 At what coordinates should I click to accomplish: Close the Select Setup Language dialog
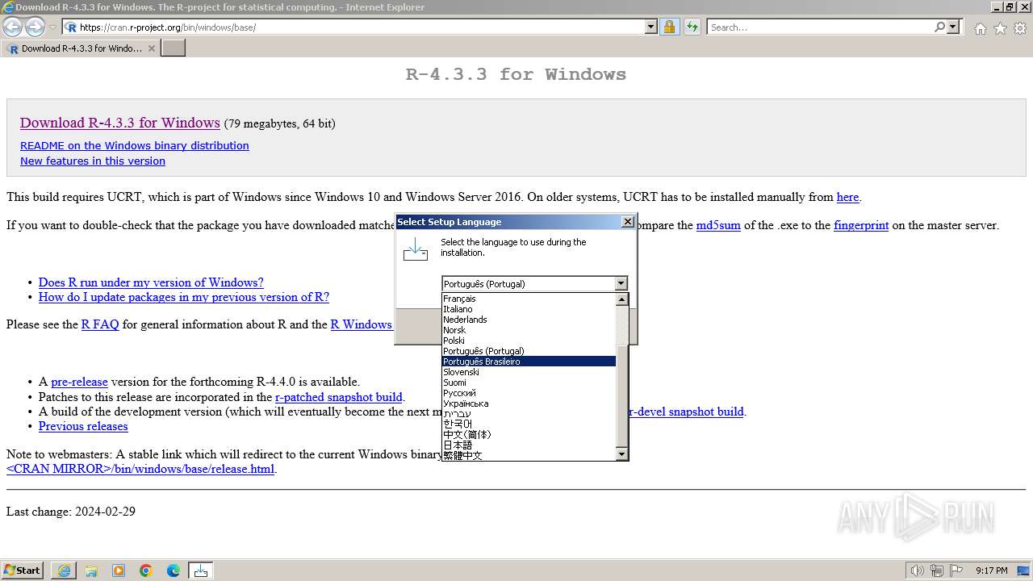click(628, 222)
